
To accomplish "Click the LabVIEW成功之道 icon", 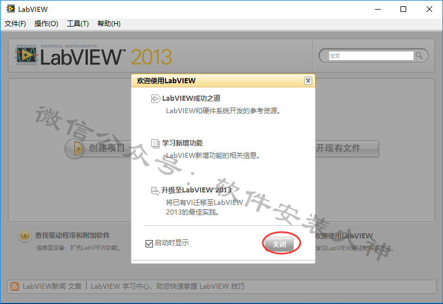I will [x=155, y=99].
